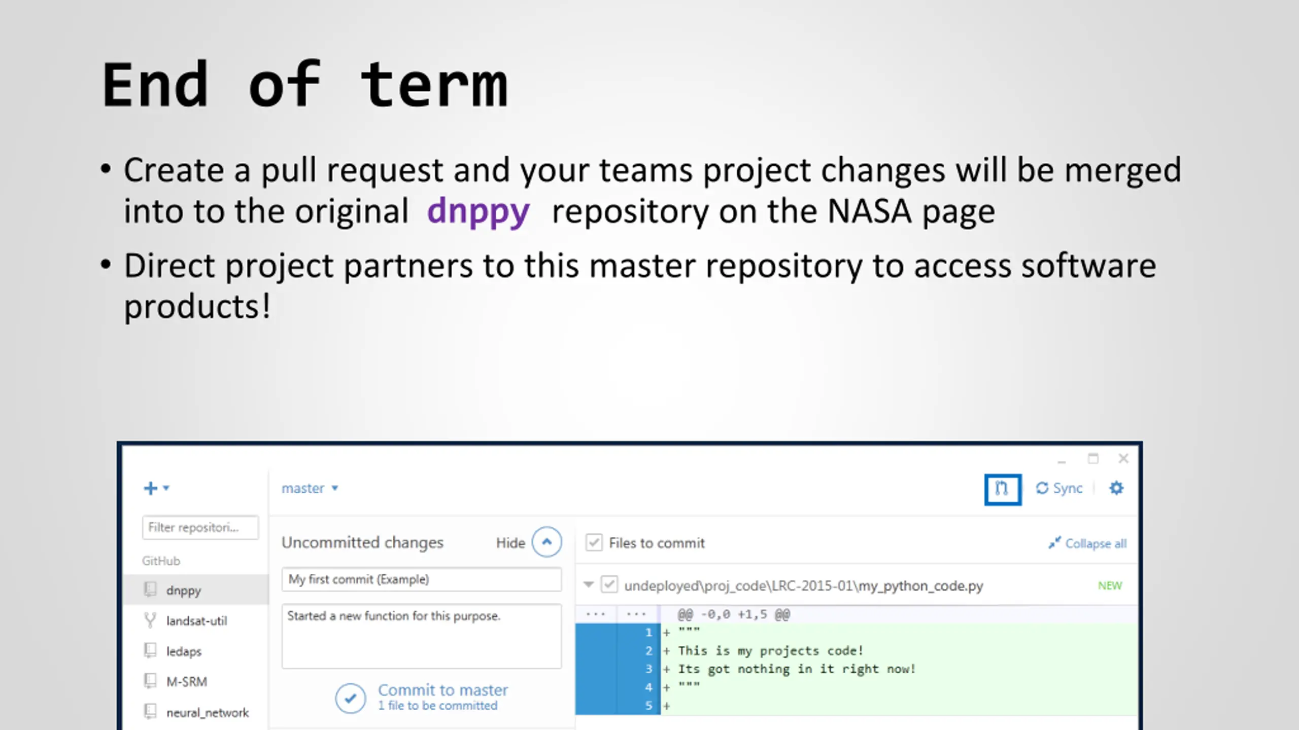The image size is (1299, 730).
Task: Click the plus add repository icon
Action: (151, 488)
